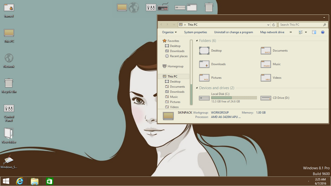Select CD Drive (D:)

point(275,98)
